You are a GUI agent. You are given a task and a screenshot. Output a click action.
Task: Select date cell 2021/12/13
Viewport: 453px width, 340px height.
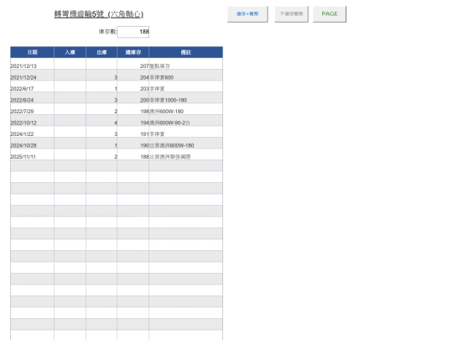coord(32,64)
